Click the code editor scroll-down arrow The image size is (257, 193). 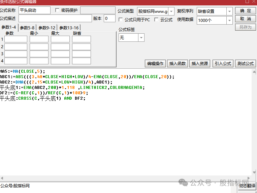click(254, 172)
